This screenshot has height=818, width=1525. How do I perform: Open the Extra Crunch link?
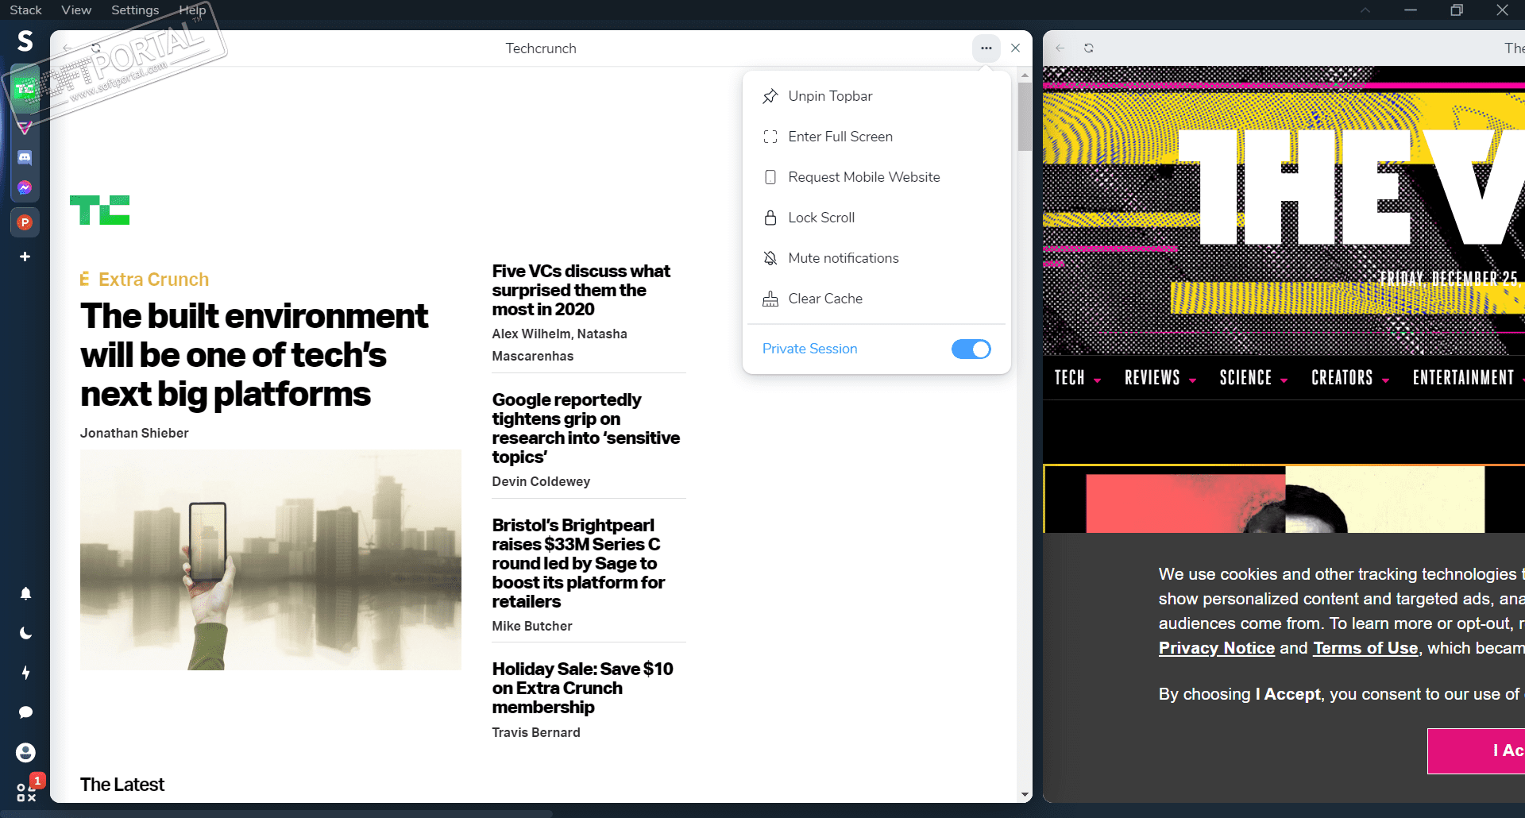click(154, 280)
